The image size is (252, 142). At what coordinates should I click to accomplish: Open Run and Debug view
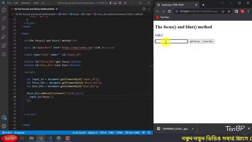click(x=4, y=37)
